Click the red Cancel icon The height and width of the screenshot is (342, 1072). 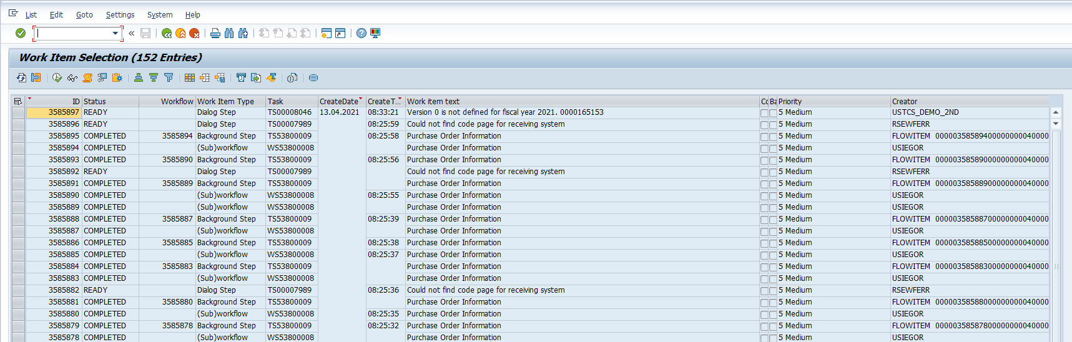[194, 33]
